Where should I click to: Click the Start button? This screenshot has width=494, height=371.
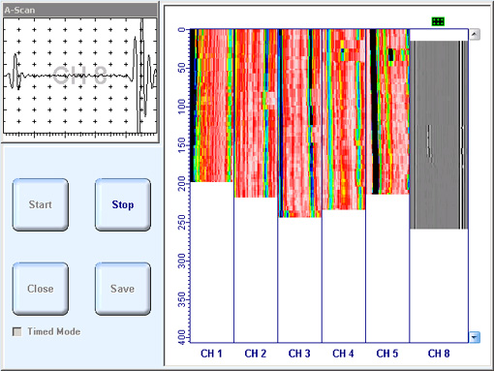tap(41, 204)
